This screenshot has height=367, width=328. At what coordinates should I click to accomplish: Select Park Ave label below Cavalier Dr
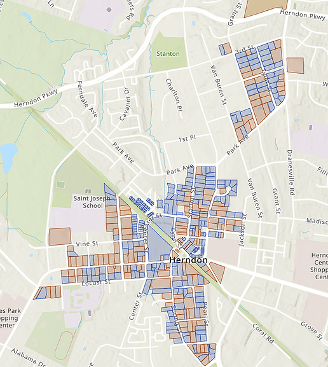[x=123, y=153]
